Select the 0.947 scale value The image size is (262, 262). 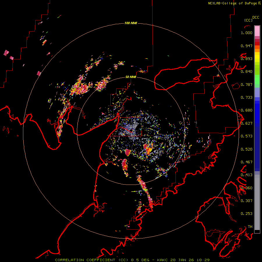[247, 46]
